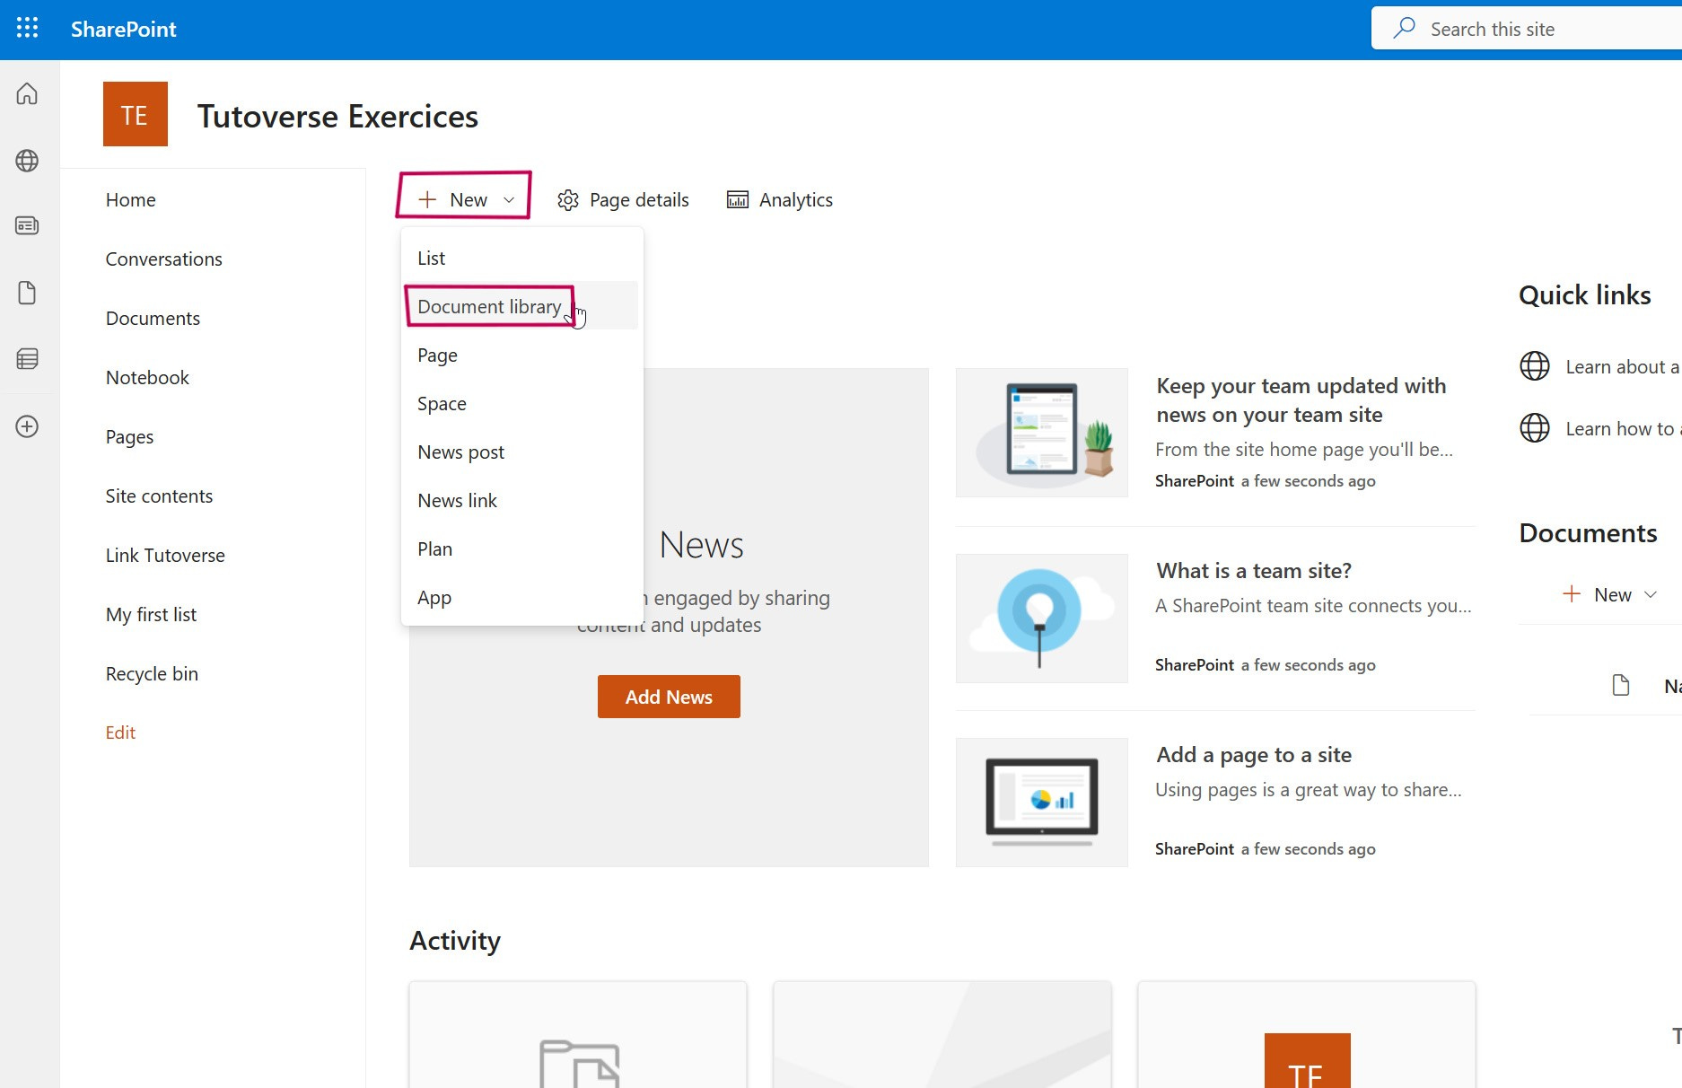Open 'What is a team site?' news thumbnail

(x=1042, y=619)
